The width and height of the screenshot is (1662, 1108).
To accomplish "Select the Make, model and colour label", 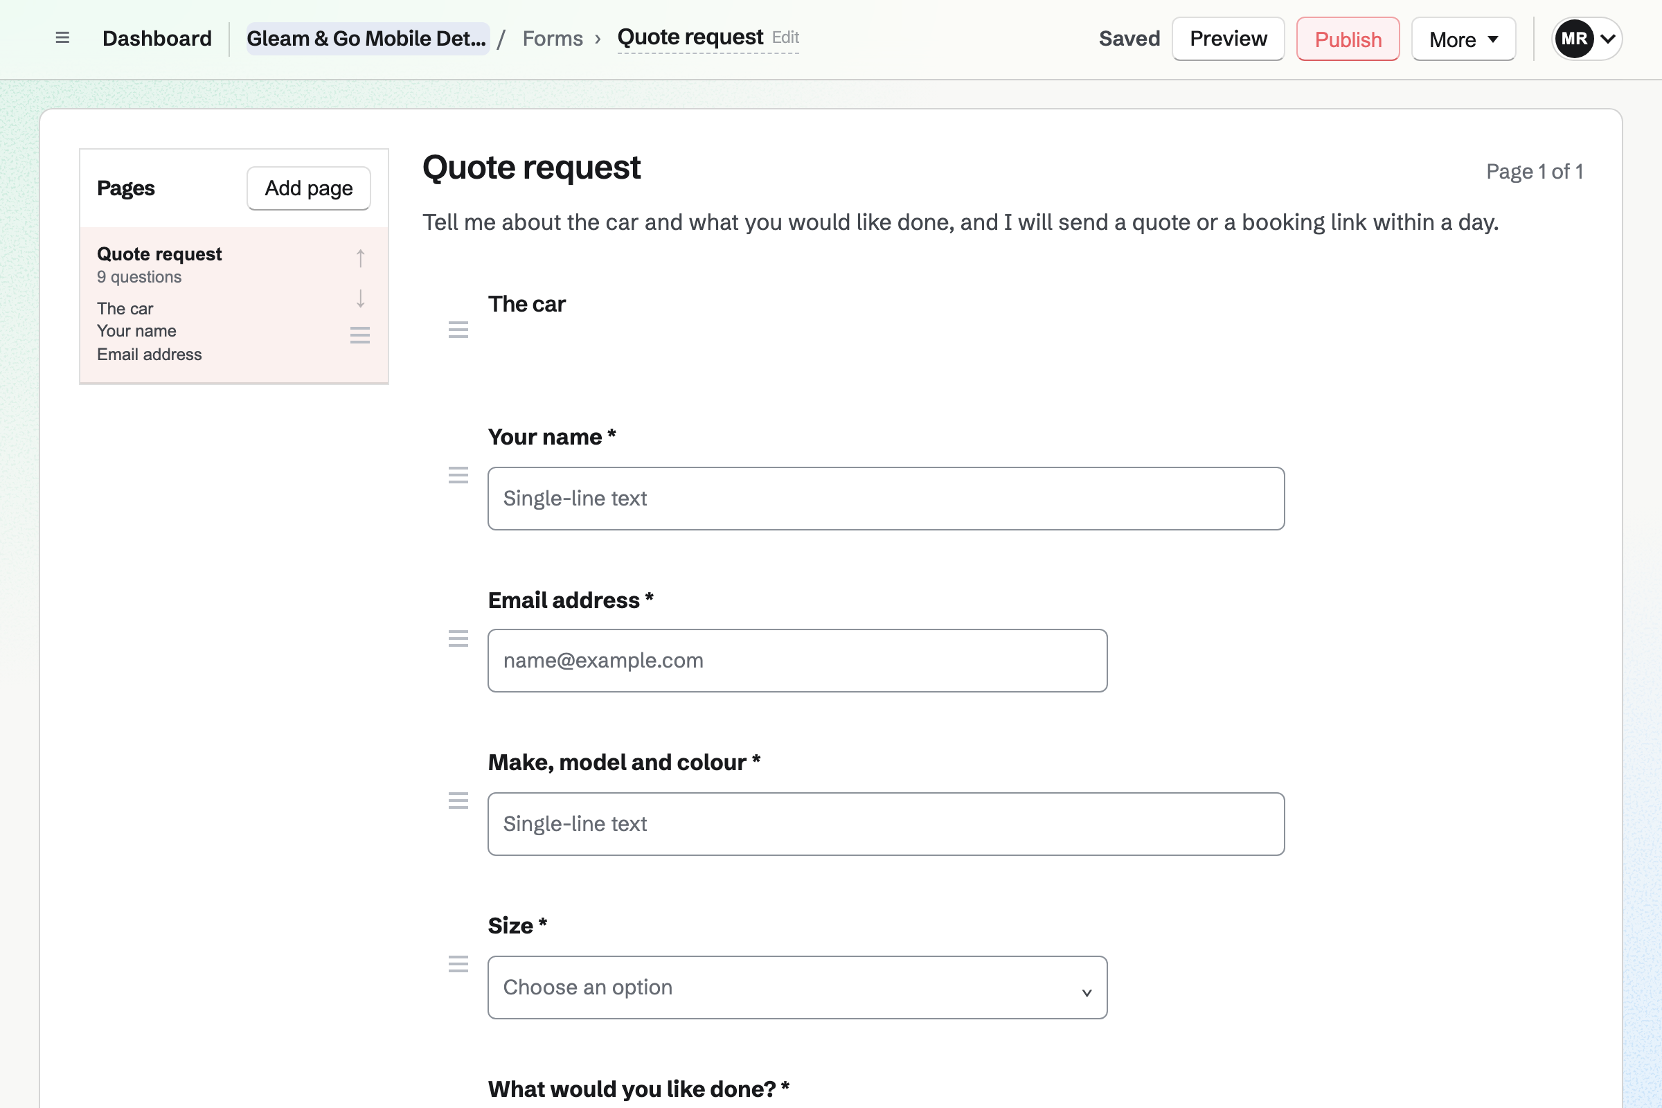I will (x=624, y=762).
